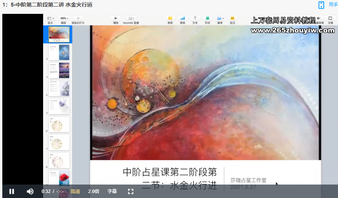Open the 动画效果 animate panel

319,18
